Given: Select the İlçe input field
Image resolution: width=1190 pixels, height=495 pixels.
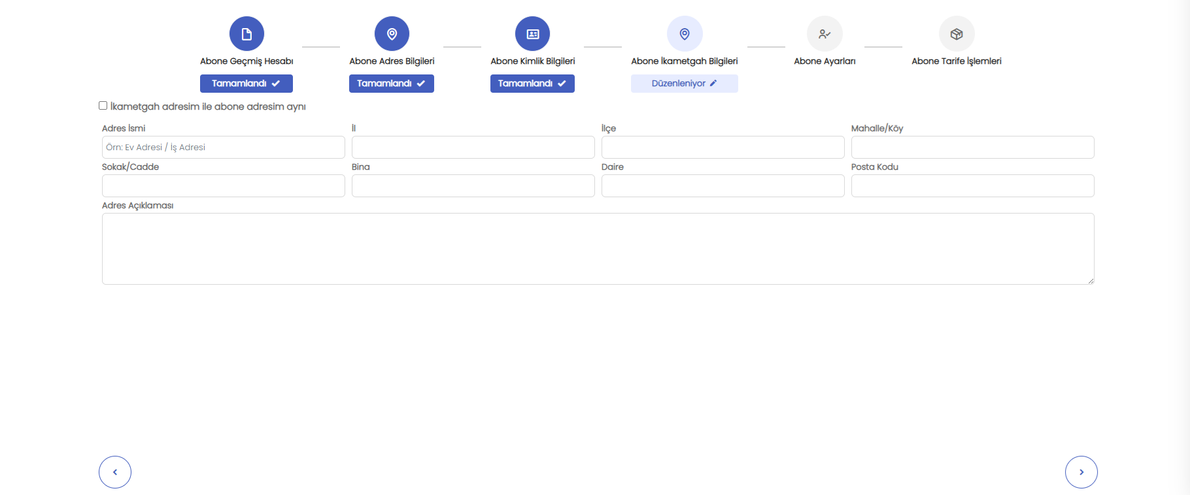Looking at the screenshot, I should tap(722, 148).
